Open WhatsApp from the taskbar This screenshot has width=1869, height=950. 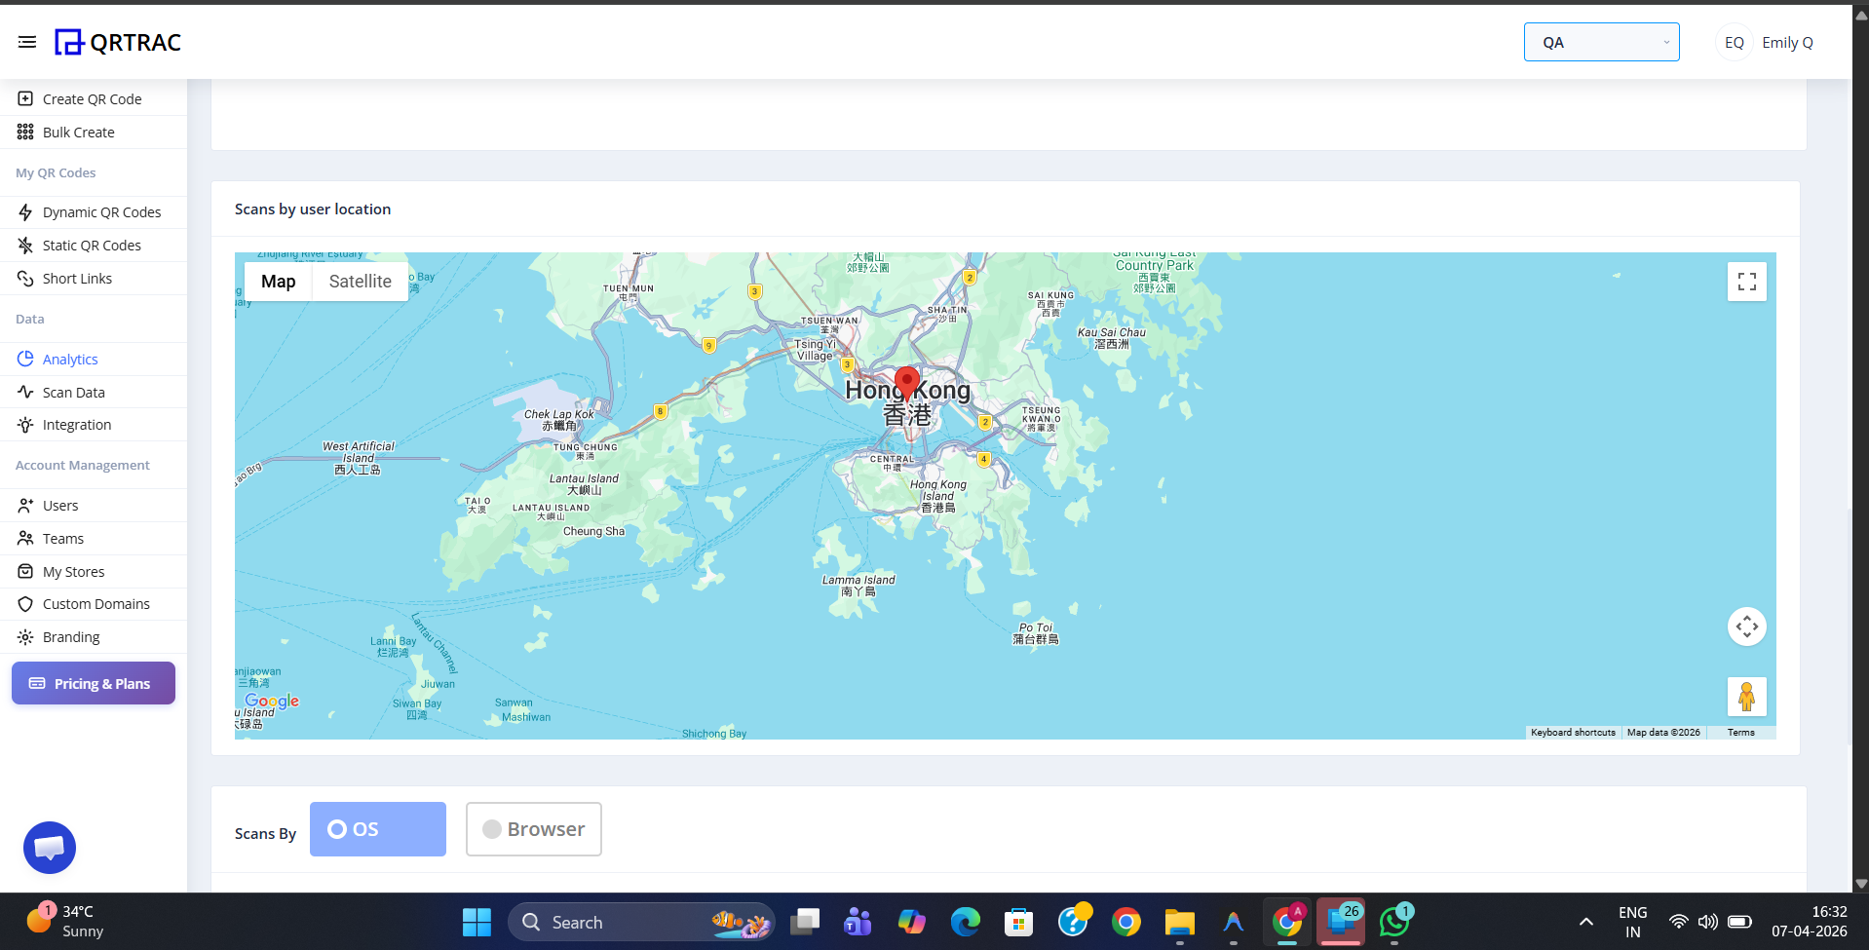pyautogui.click(x=1392, y=921)
